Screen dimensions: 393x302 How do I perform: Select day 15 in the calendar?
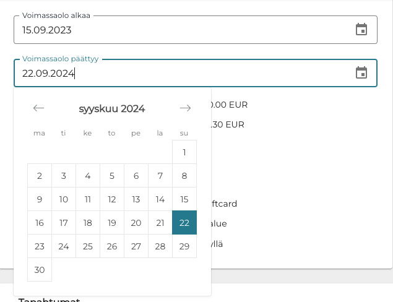tap(184, 199)
